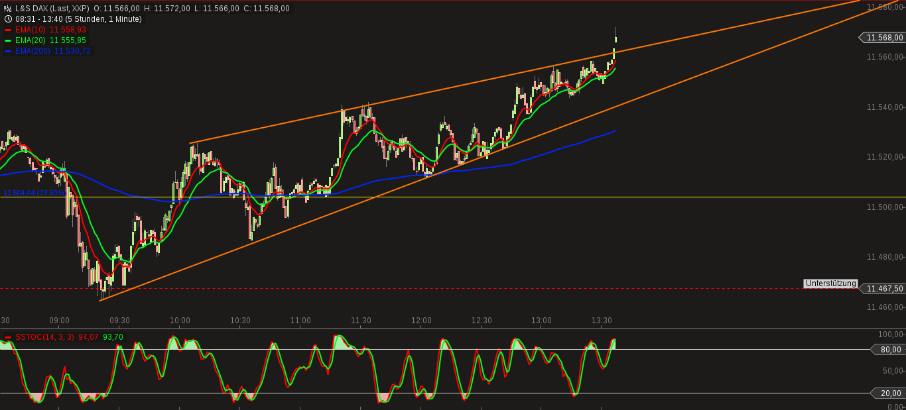Screen dimensions: 906x410
Task: Click the open price value O: 11.566,00
Action: pos(117,9)
